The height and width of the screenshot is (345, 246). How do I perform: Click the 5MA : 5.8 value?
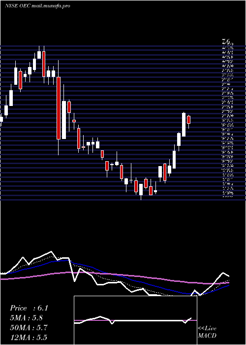26,318
